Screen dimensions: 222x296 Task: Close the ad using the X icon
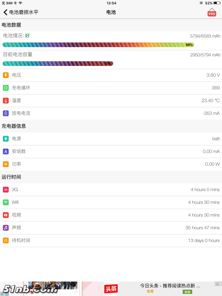2,294
